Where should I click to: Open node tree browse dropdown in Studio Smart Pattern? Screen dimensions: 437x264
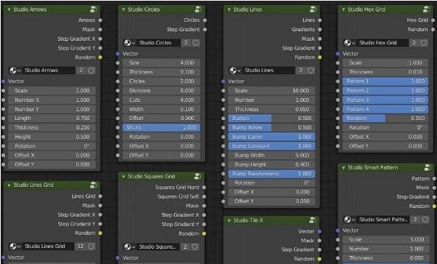click(x=349, y=220)
